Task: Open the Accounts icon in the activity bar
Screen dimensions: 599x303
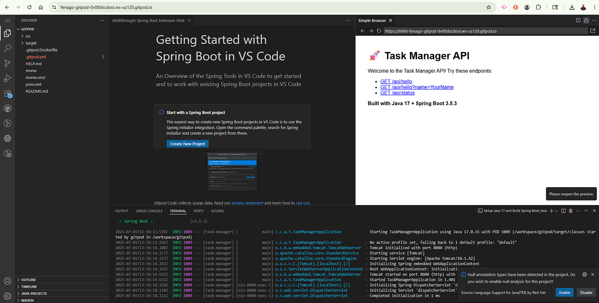Action: pyautogui.click(x=7, y=281)
